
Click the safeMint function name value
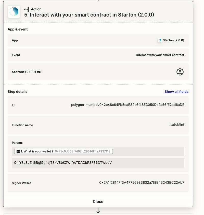[x=177, y=125]
